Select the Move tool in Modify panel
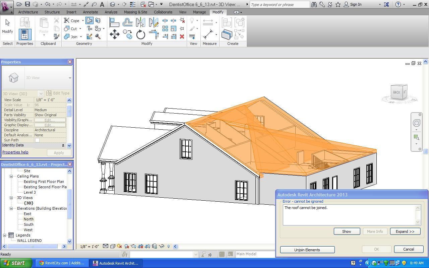 point(115,35)
